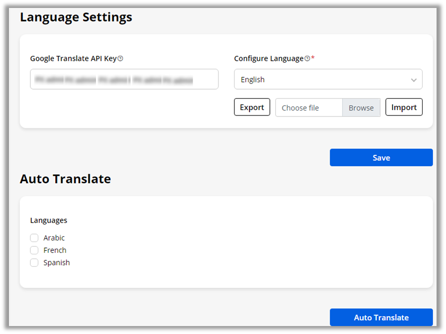Check the Spanish language checkbox
The width and height of the screenshot is (446, 334).
point(34,263)
